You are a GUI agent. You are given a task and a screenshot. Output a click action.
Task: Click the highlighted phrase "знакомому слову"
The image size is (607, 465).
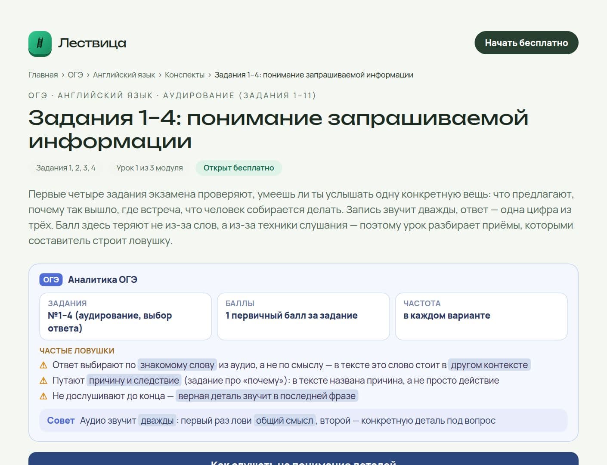tap(177, 365)
